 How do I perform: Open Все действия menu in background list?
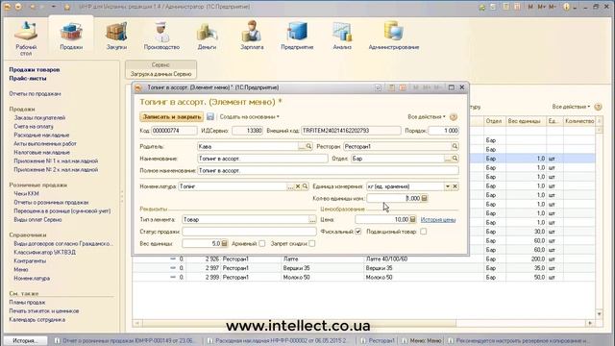coord(571,107)
